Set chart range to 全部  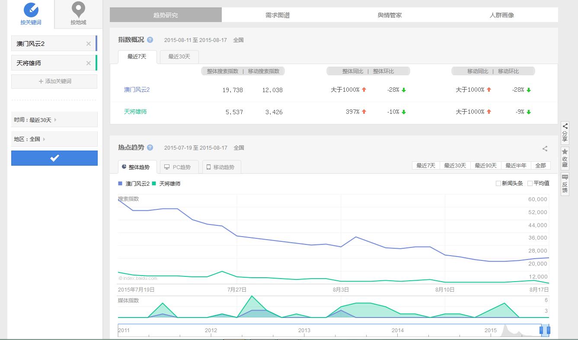[541, 166]
